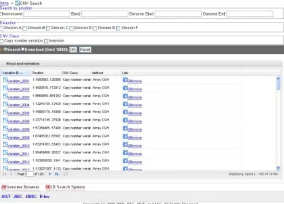
Task: Follow the Home breadcrumb link
Action: [4, 3]
